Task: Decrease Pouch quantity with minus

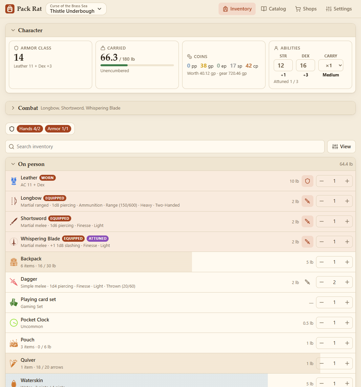Action: tap(322, 343)
